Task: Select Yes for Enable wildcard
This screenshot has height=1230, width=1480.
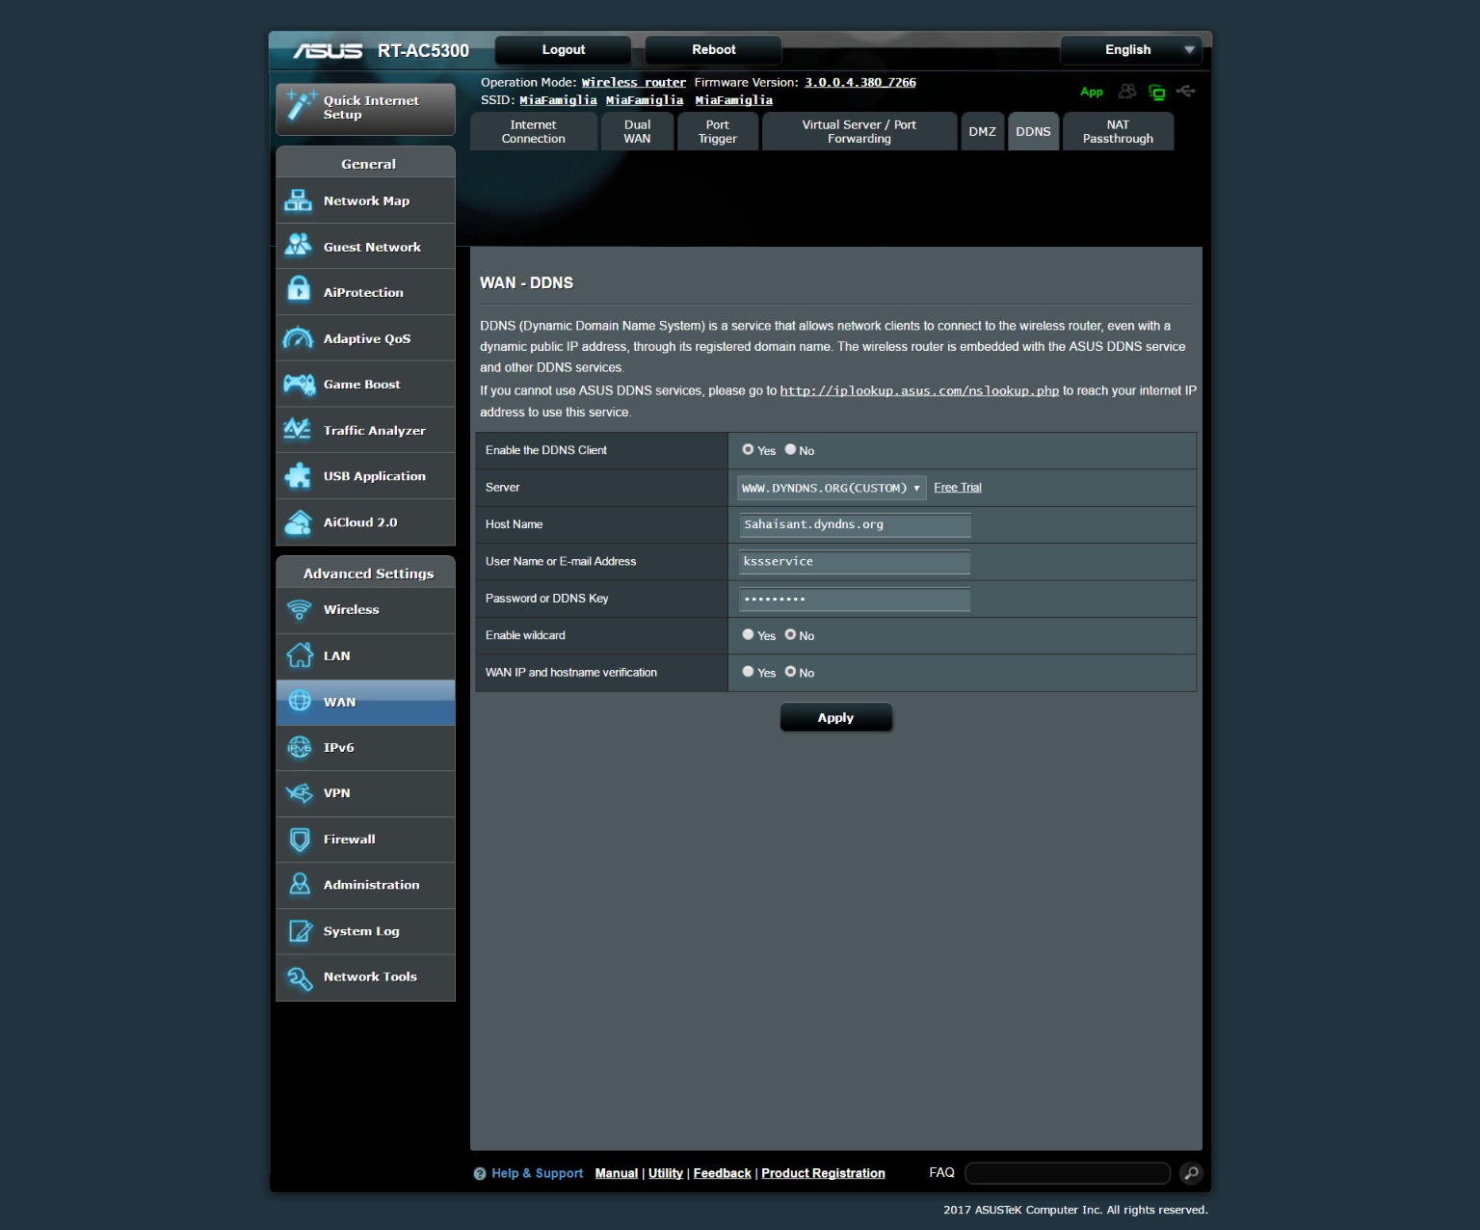Action: [748, 634]
